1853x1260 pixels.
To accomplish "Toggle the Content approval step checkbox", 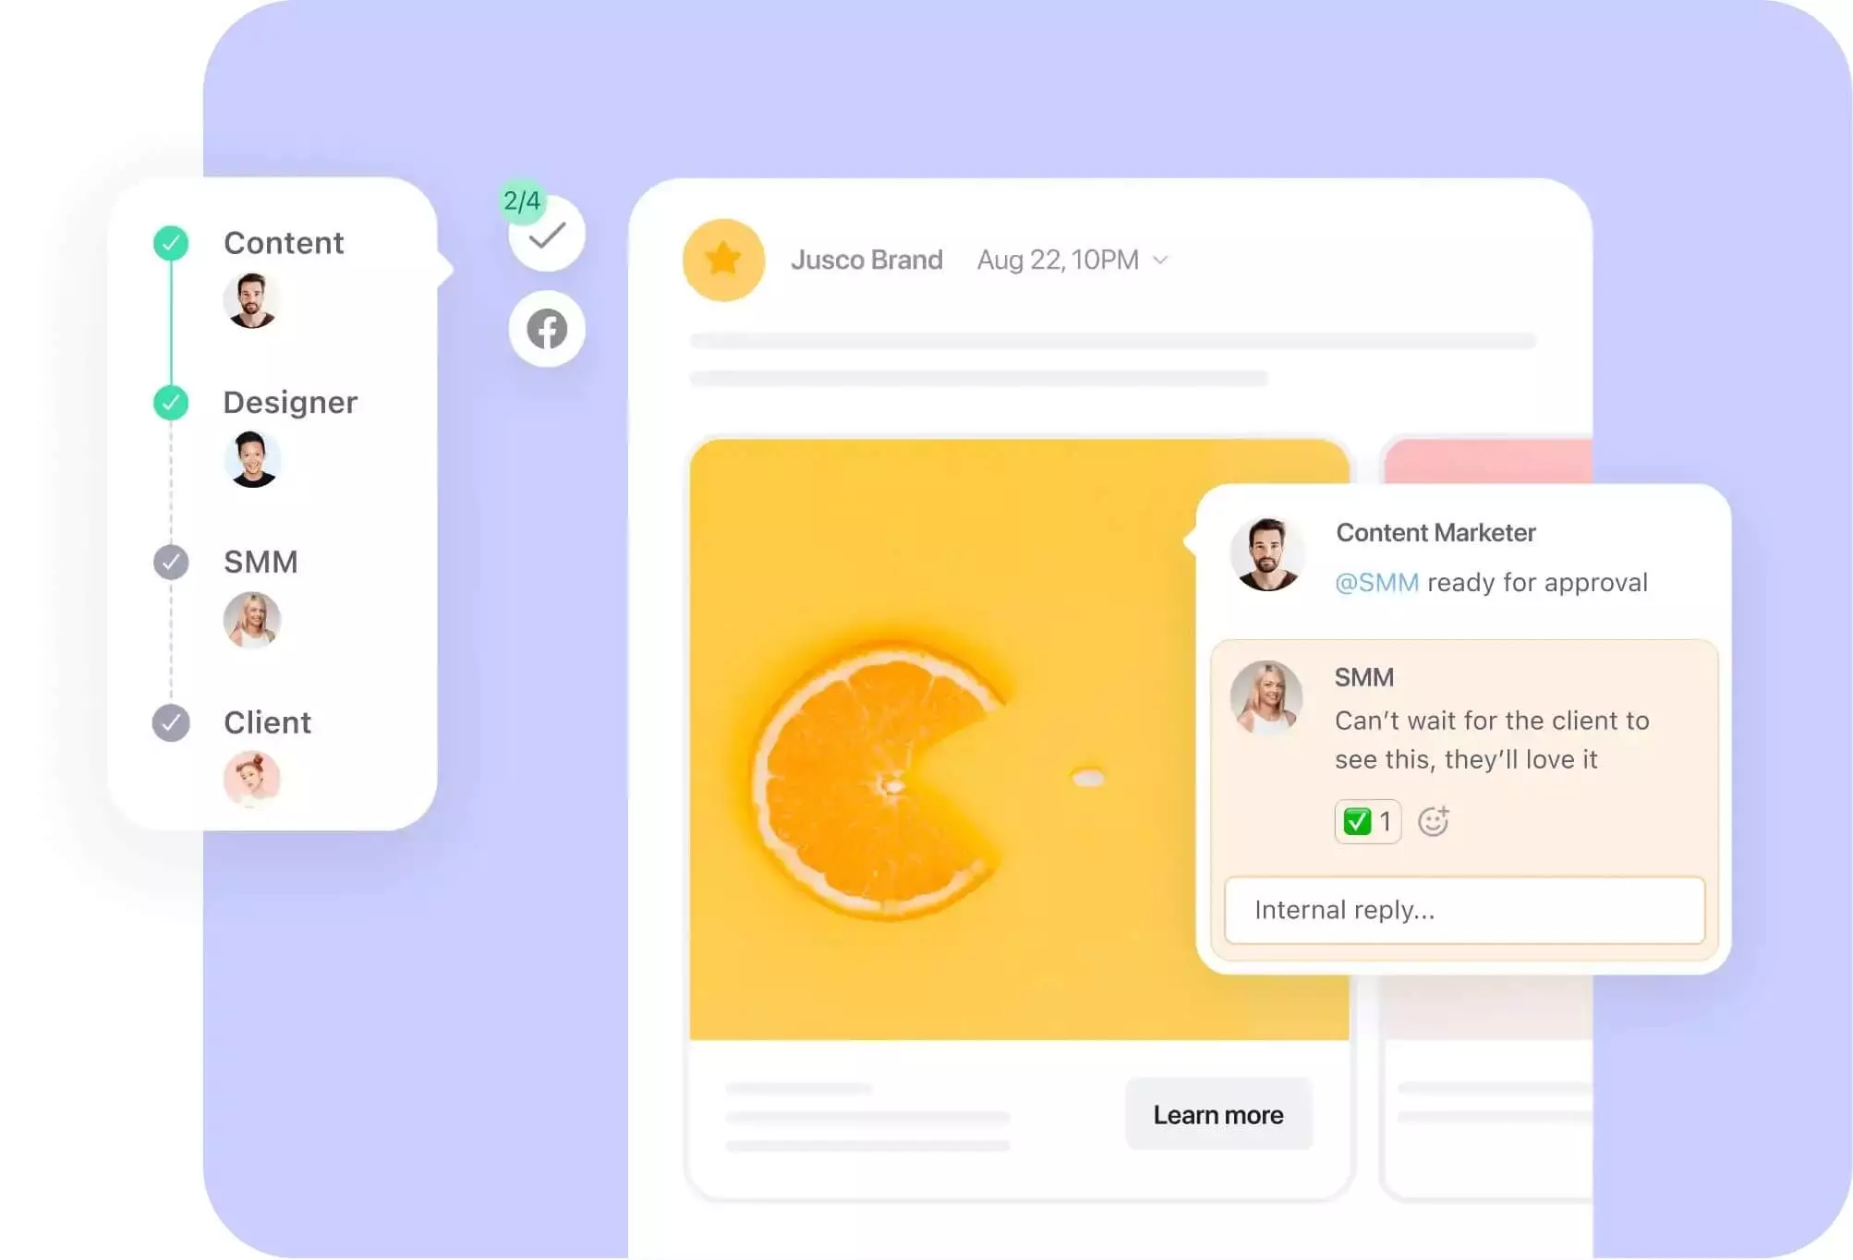I will [169, 242].
